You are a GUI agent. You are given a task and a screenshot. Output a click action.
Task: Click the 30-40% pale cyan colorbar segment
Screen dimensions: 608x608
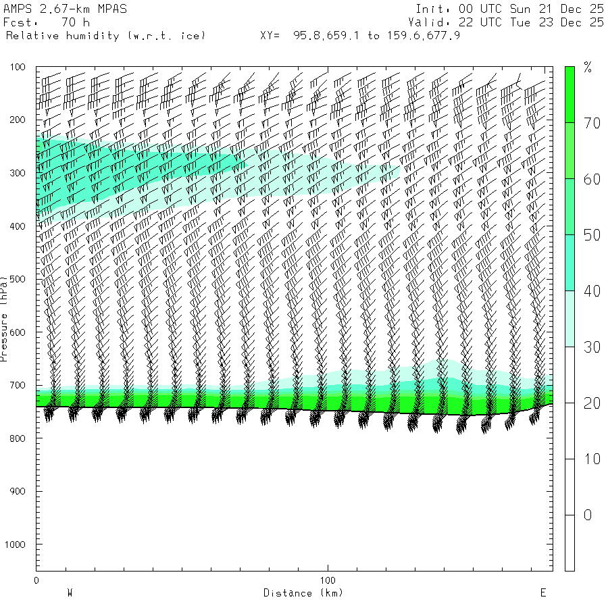(569, 319)
